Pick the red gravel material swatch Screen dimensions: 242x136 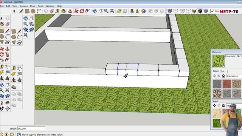pos(227,84)
